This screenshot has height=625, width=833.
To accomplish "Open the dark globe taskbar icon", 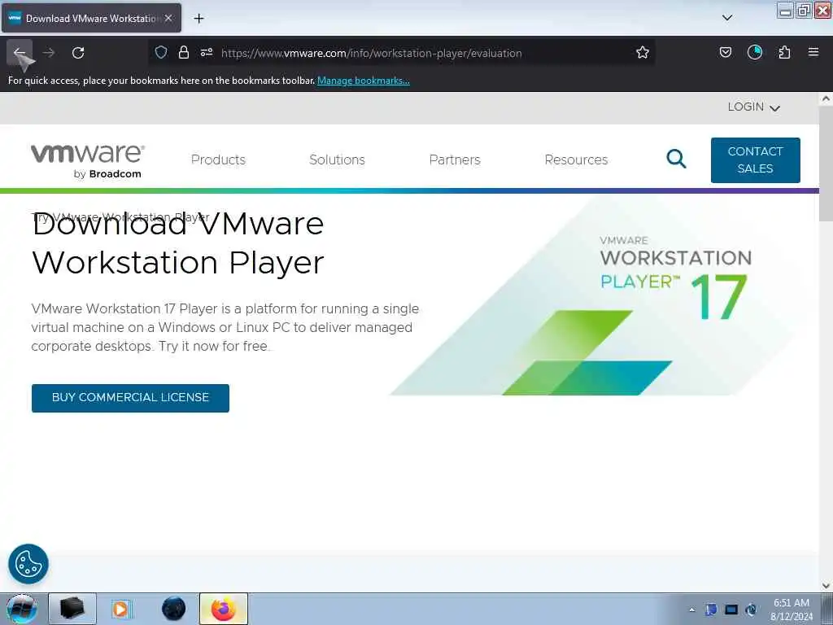I will point(173,609).
